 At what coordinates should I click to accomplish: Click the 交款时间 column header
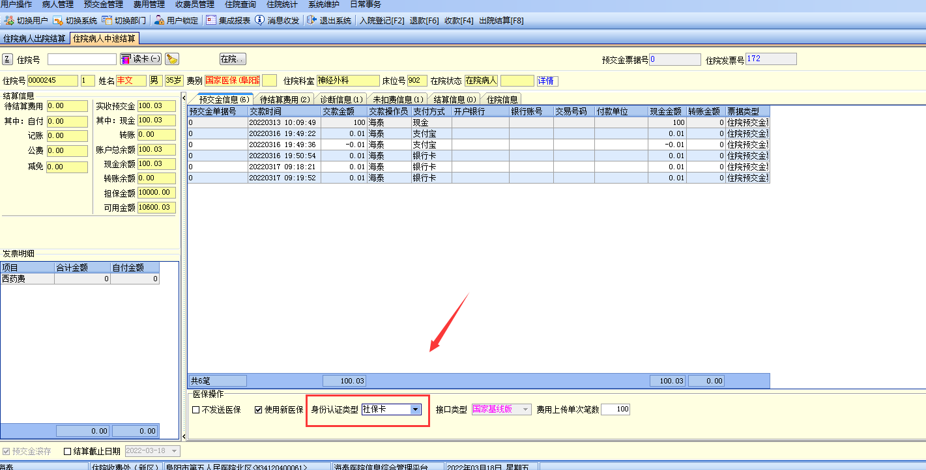pos(284,111)
